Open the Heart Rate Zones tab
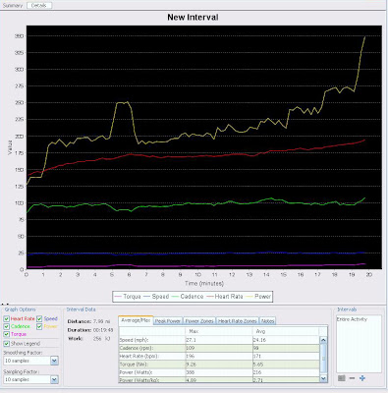 point(237,321)
